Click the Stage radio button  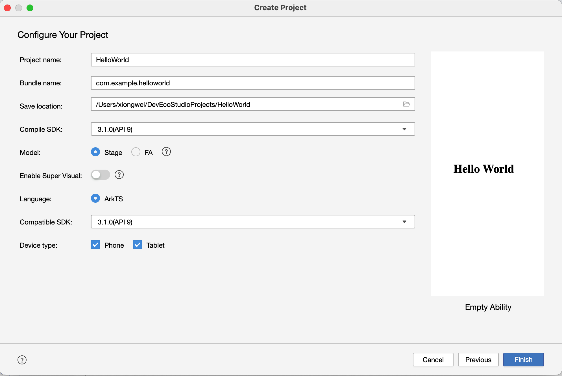(95, 152)
